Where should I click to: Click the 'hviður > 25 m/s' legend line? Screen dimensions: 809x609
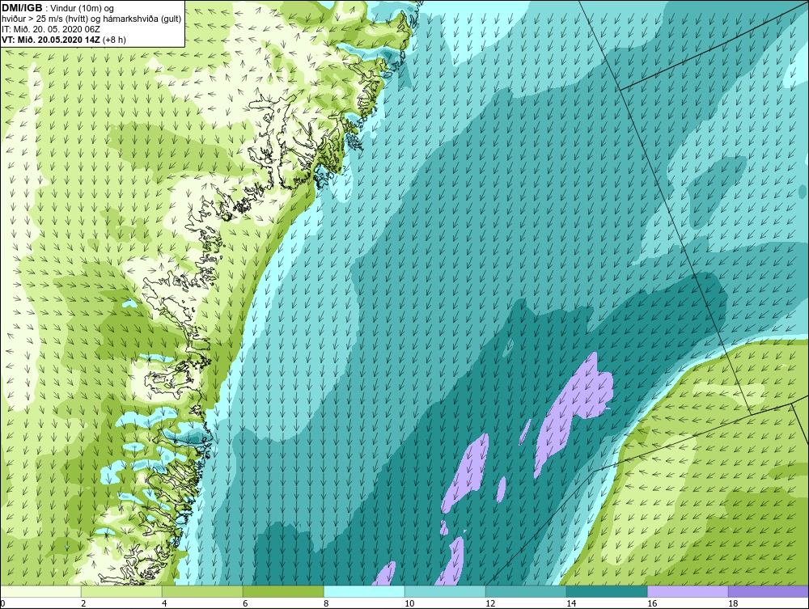92,19
